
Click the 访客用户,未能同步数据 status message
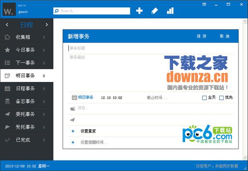pos(217,166)
